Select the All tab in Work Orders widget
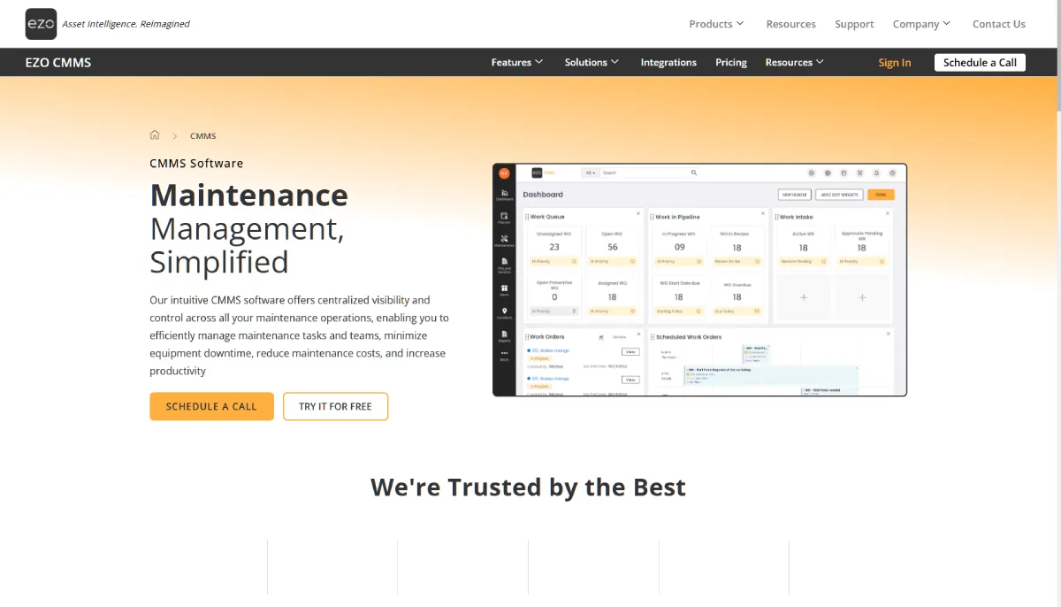This screenshot has height=607, width=1061. (x=601, y=337)
